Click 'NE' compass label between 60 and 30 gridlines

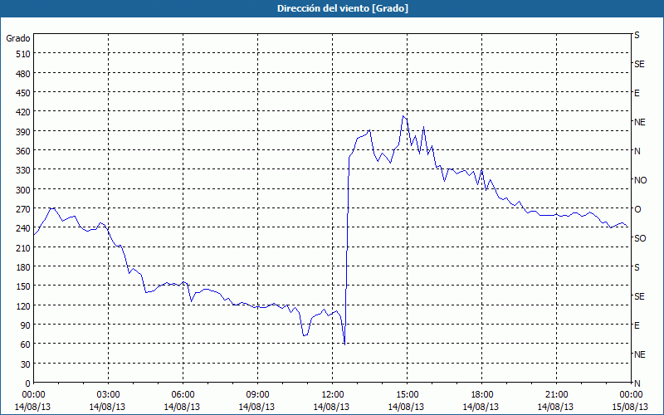(x=640, y=354)
